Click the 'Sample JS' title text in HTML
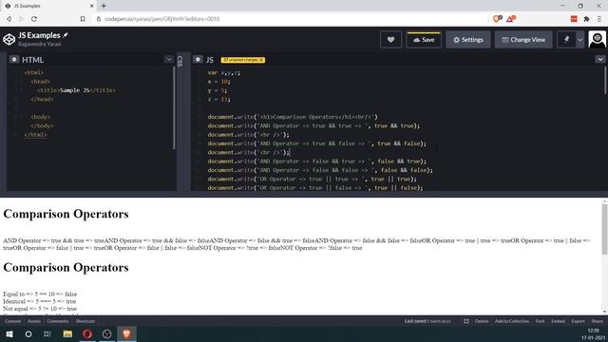 (74, 90)
